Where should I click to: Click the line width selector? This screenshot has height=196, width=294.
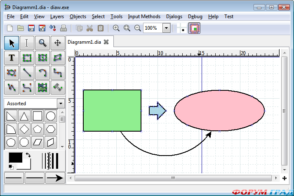click(50, 161)
